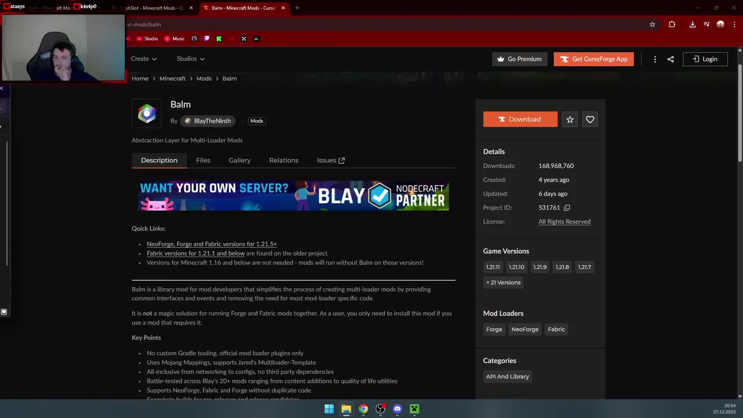Select game version 1.21.7
743x418 pixels.
tap(585, 267)
